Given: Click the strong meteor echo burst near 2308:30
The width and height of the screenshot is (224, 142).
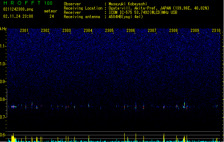Looking at the screenshot, I should click(184, 106).
